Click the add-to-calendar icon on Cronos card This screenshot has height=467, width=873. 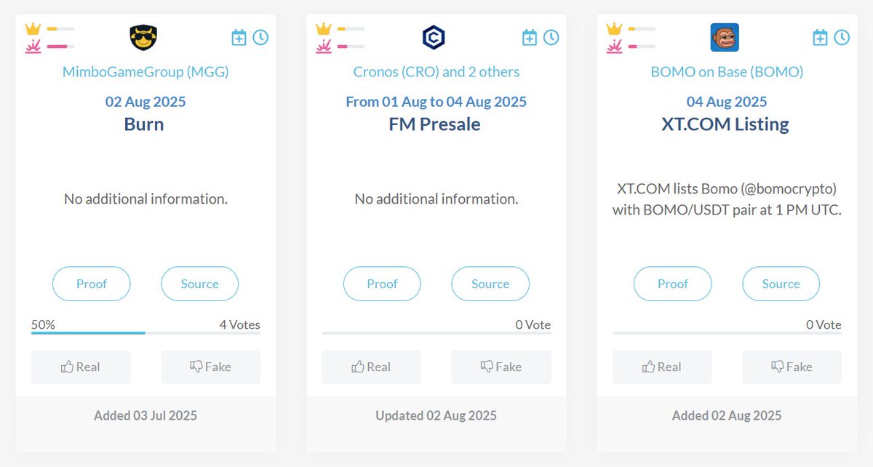(x=530, y=37)
